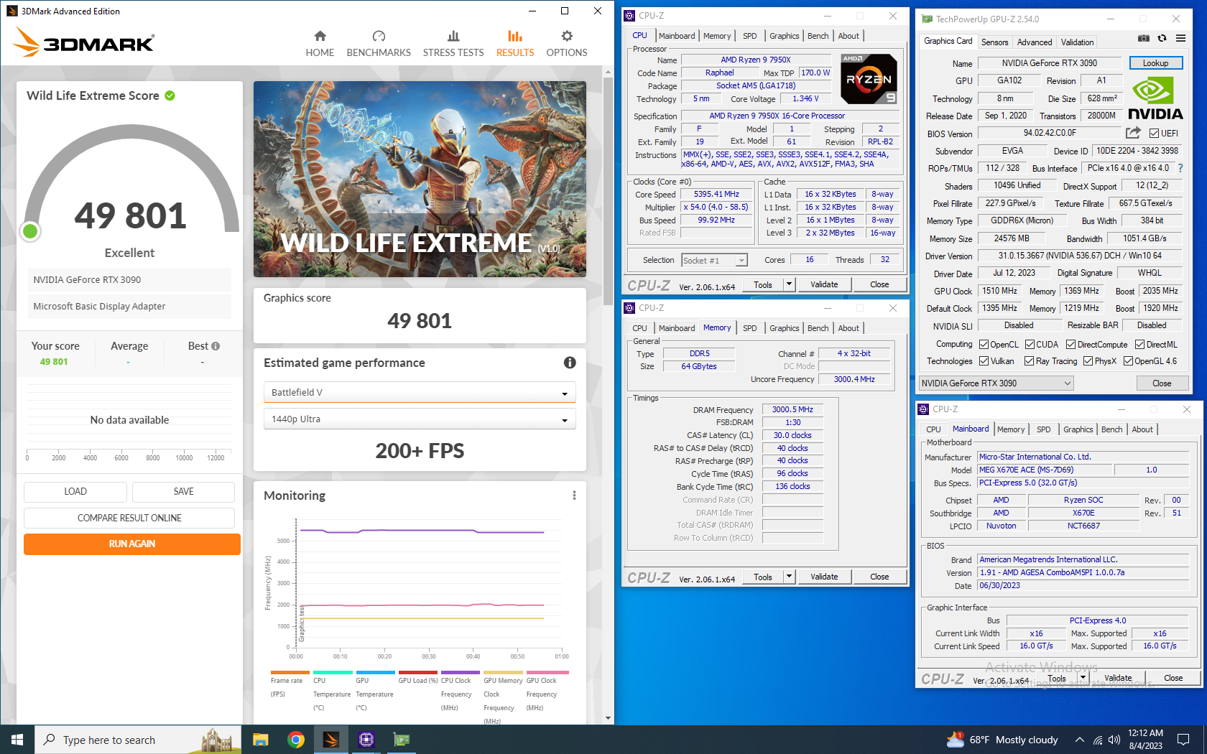This screenshot has height=754, width=1207.
Task: Refresh GPU-Z readings
Action: coord(1162,39)
